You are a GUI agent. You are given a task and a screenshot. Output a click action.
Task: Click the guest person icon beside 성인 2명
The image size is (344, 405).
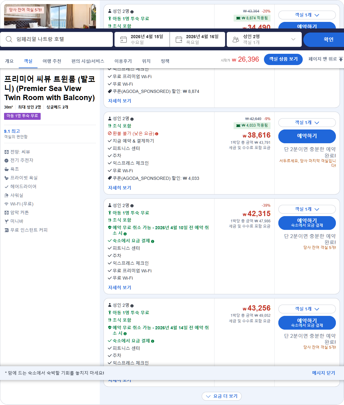coord(236,39)
